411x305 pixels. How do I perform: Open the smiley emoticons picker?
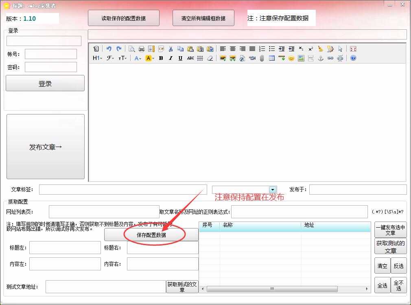[291, 58]
